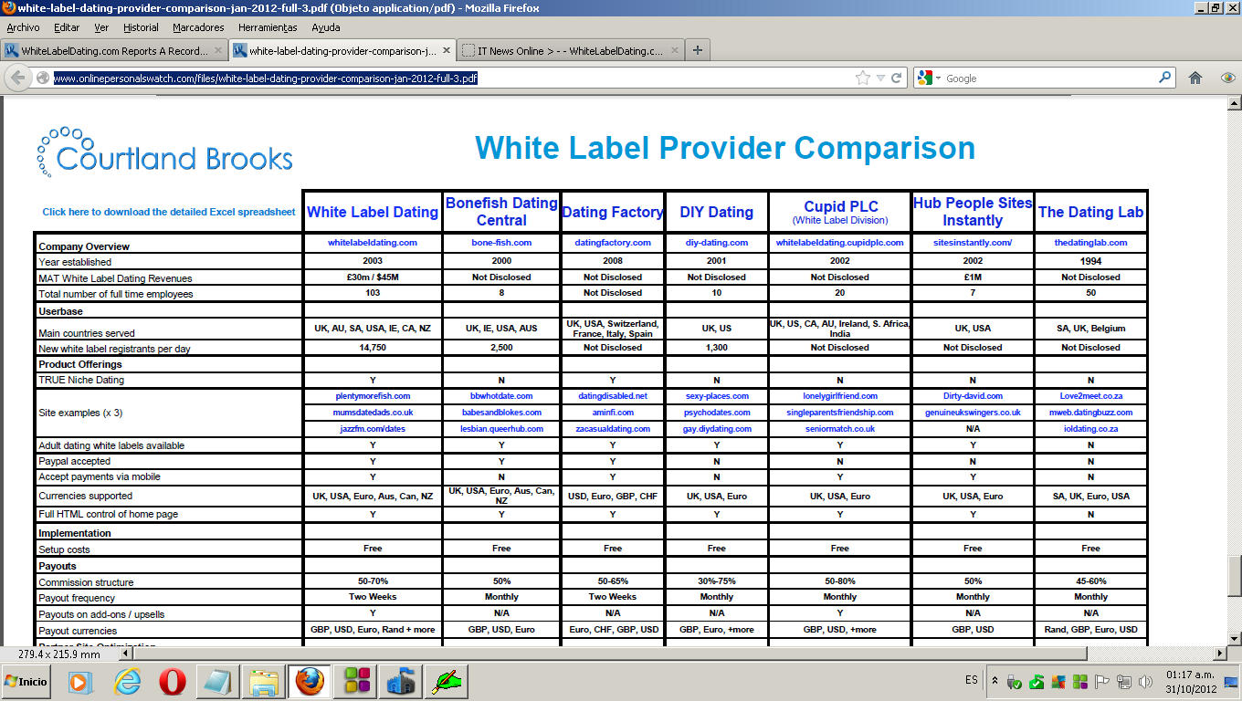1242x701 pixels.
Task: Open the Marcadores menu
Action: (x=198, y=27)
